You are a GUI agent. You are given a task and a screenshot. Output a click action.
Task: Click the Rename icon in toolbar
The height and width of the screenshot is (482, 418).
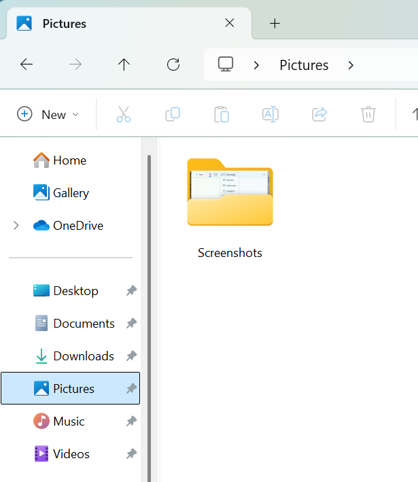[x=271, y=114]
